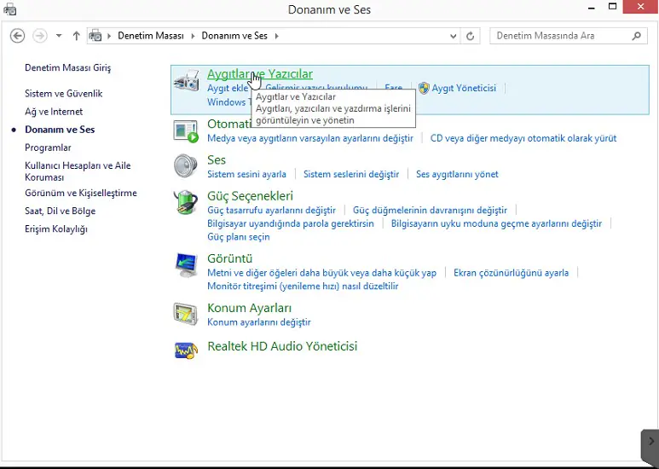Click Ses aygıtlarını yönet link
Screen dimensions: 659x469
coord(457,174)
